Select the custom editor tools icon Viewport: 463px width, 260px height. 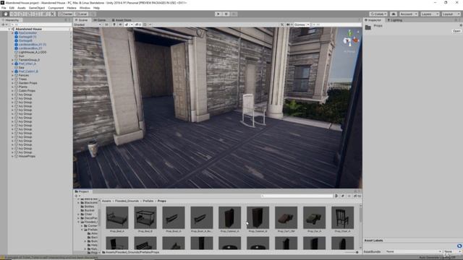[x=52, y=14]
